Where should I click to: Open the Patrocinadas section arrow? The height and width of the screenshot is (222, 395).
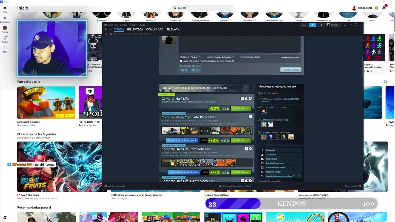point(39,82)
